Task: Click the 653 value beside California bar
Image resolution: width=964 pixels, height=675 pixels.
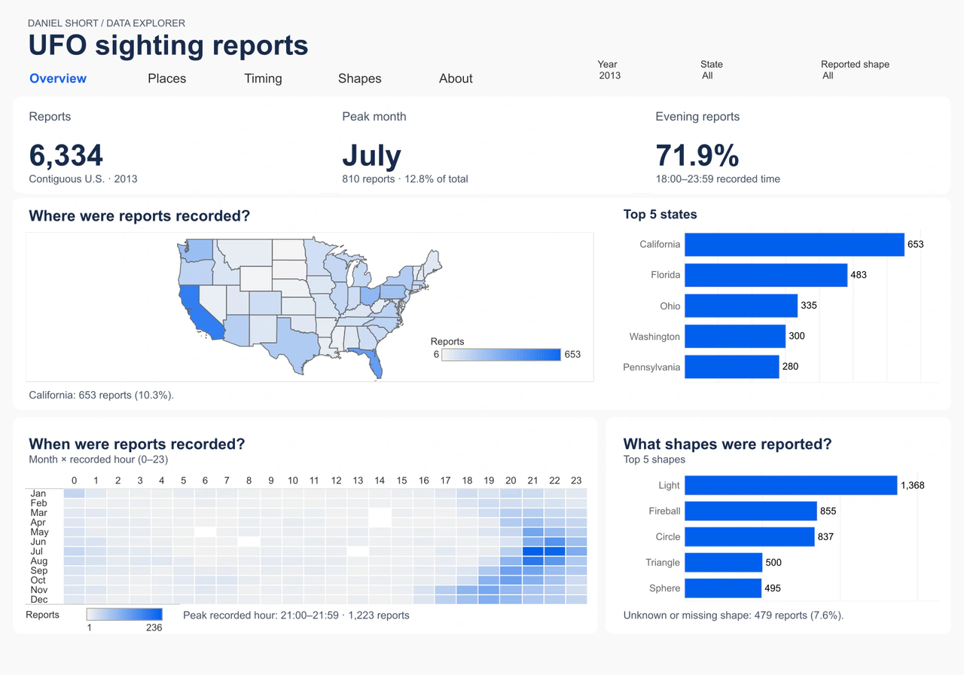Action: [x=916, y=244]
